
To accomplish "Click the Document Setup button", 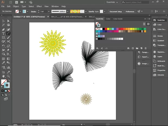I will pyautogui.click(x=116, y=12).
